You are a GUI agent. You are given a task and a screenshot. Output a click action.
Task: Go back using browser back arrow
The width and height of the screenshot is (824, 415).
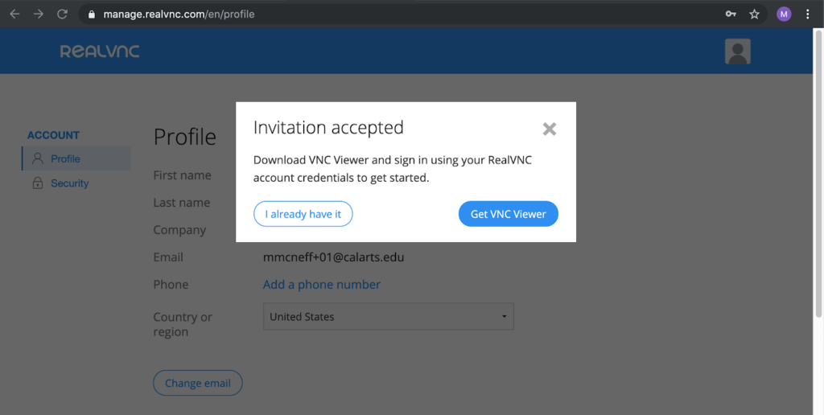click(14, 14)
